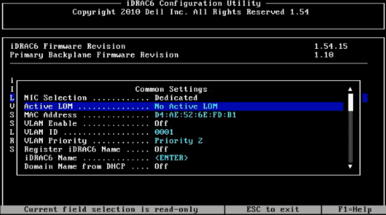Select the VLAN Priority row label
386x215 pixels.
(55, 140)
